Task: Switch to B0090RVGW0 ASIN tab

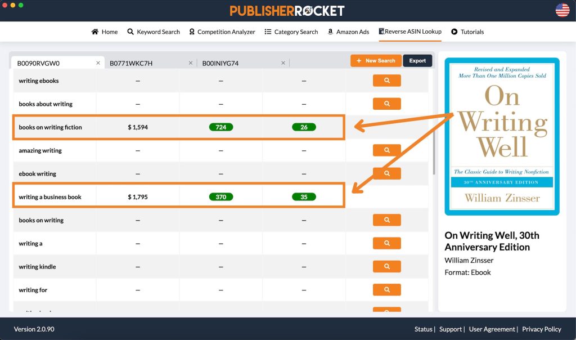Action: point(58,63)
